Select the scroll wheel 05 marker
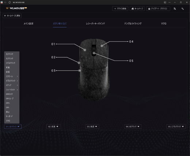This screenshot has width=190, height=156. (94, 53)
